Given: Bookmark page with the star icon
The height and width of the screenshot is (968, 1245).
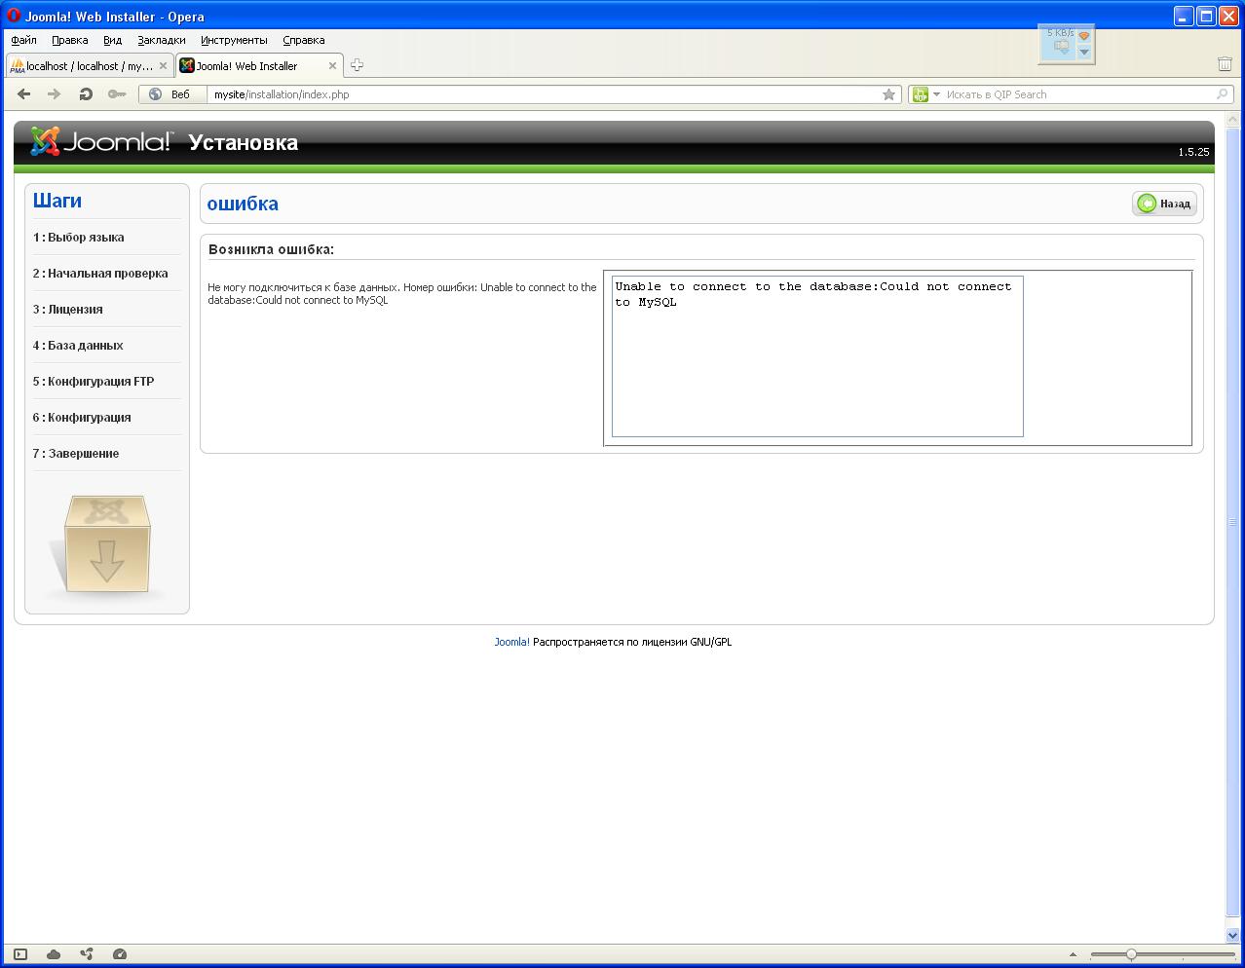Looking at the screenshot, I should (x=888, y=94).
